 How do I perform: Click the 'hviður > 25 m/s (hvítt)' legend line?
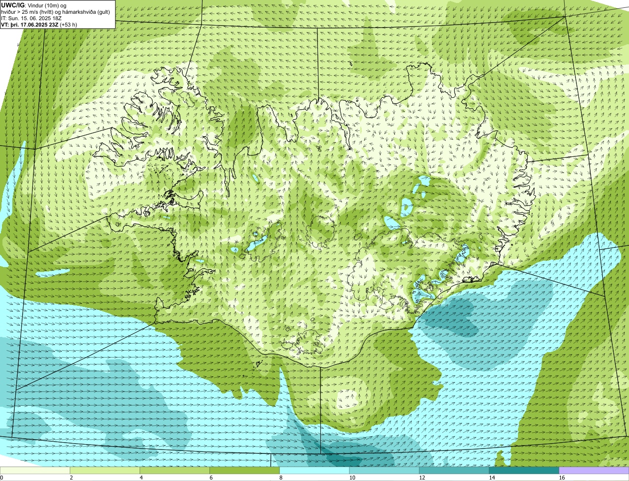click(x=56, y=12)
